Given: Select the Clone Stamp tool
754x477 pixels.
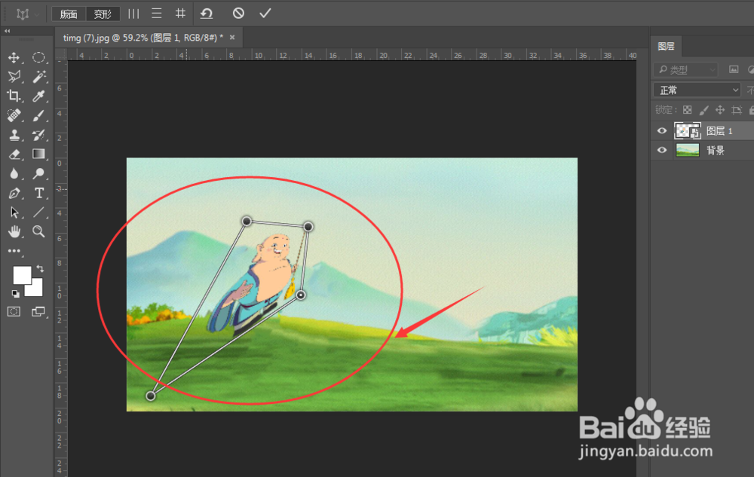Looking at the screenshot, I should 14,135.
